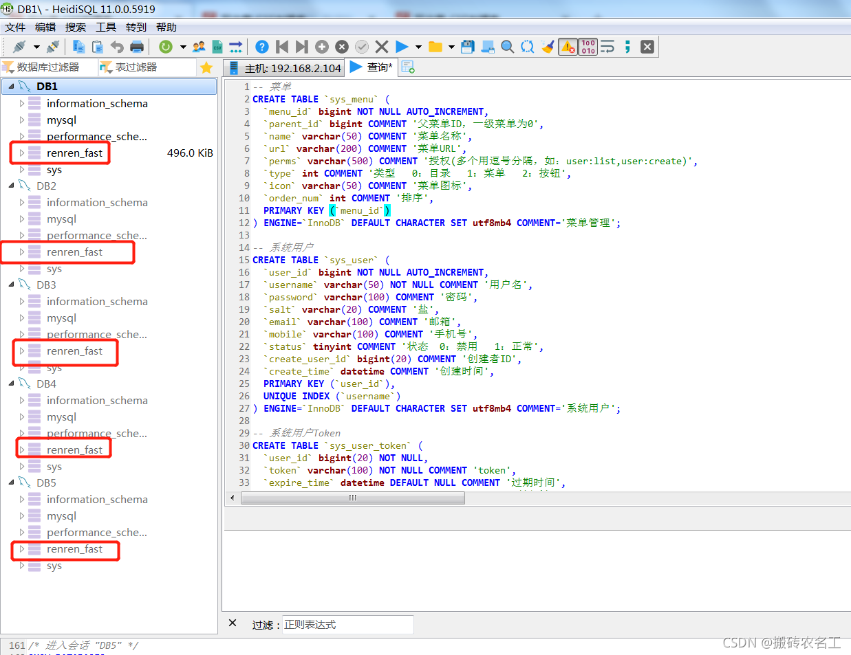Open the folder icon dropdown arrow

(x=451, y=47)
